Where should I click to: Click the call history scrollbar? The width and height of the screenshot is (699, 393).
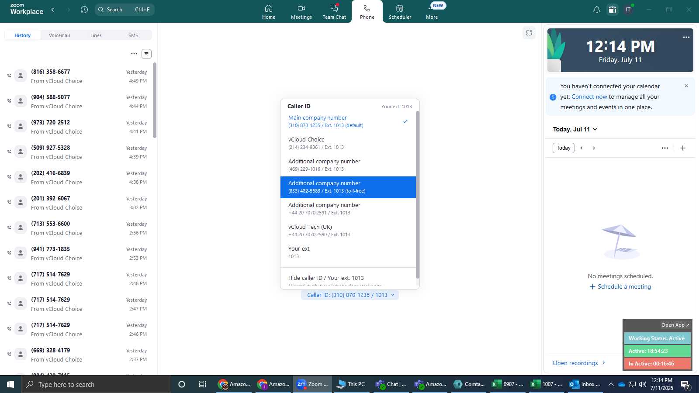point(155,100)
